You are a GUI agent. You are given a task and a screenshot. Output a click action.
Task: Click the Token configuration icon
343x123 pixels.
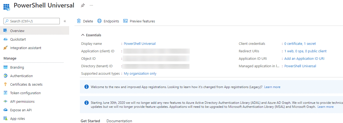[x=5, y=93]
